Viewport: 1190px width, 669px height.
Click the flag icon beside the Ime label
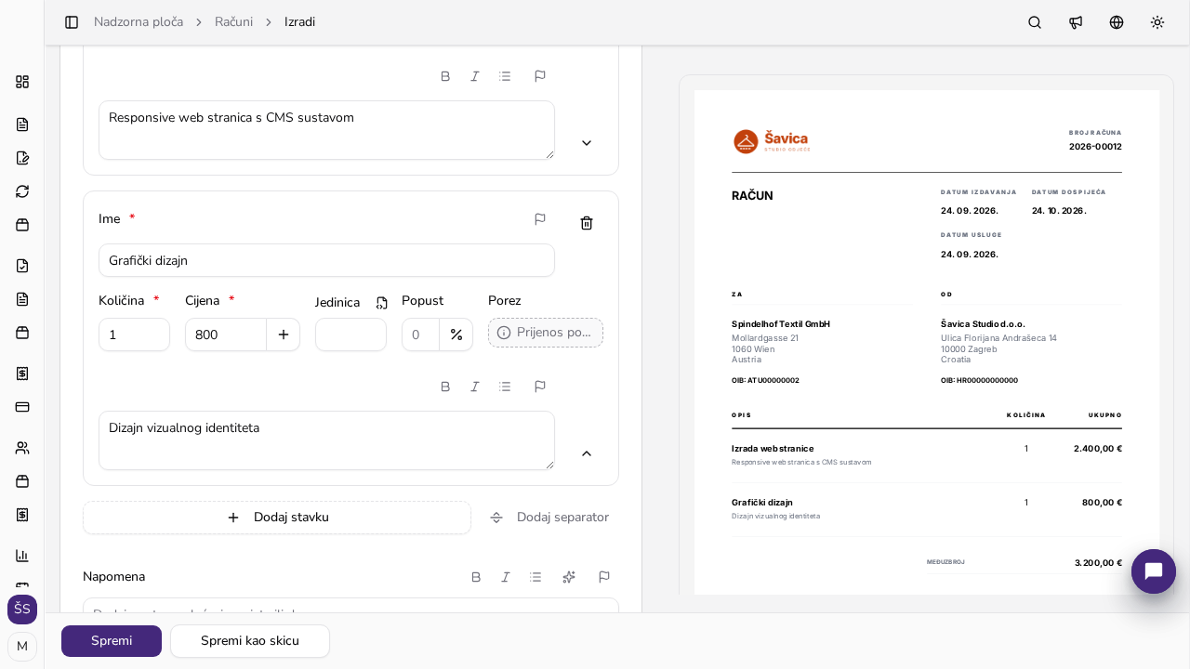click(540, 219)
